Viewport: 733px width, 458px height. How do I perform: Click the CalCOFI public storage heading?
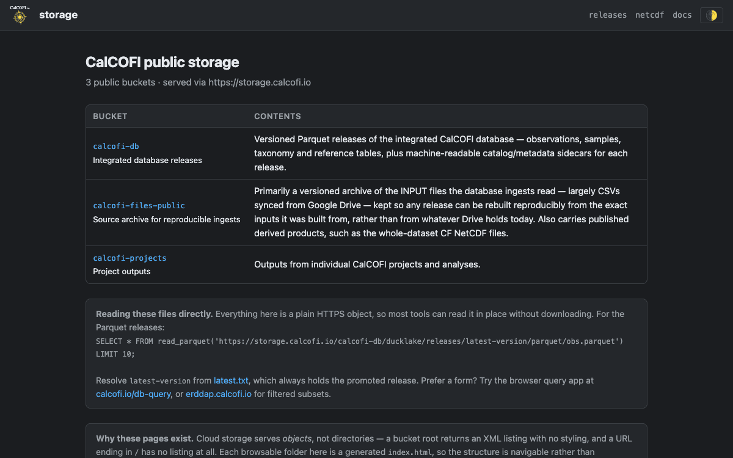(x=162, y=62)
